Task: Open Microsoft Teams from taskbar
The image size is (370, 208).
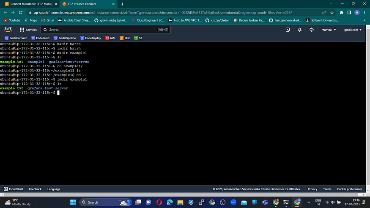Action: pyautogui.click(x=265, y=203)
